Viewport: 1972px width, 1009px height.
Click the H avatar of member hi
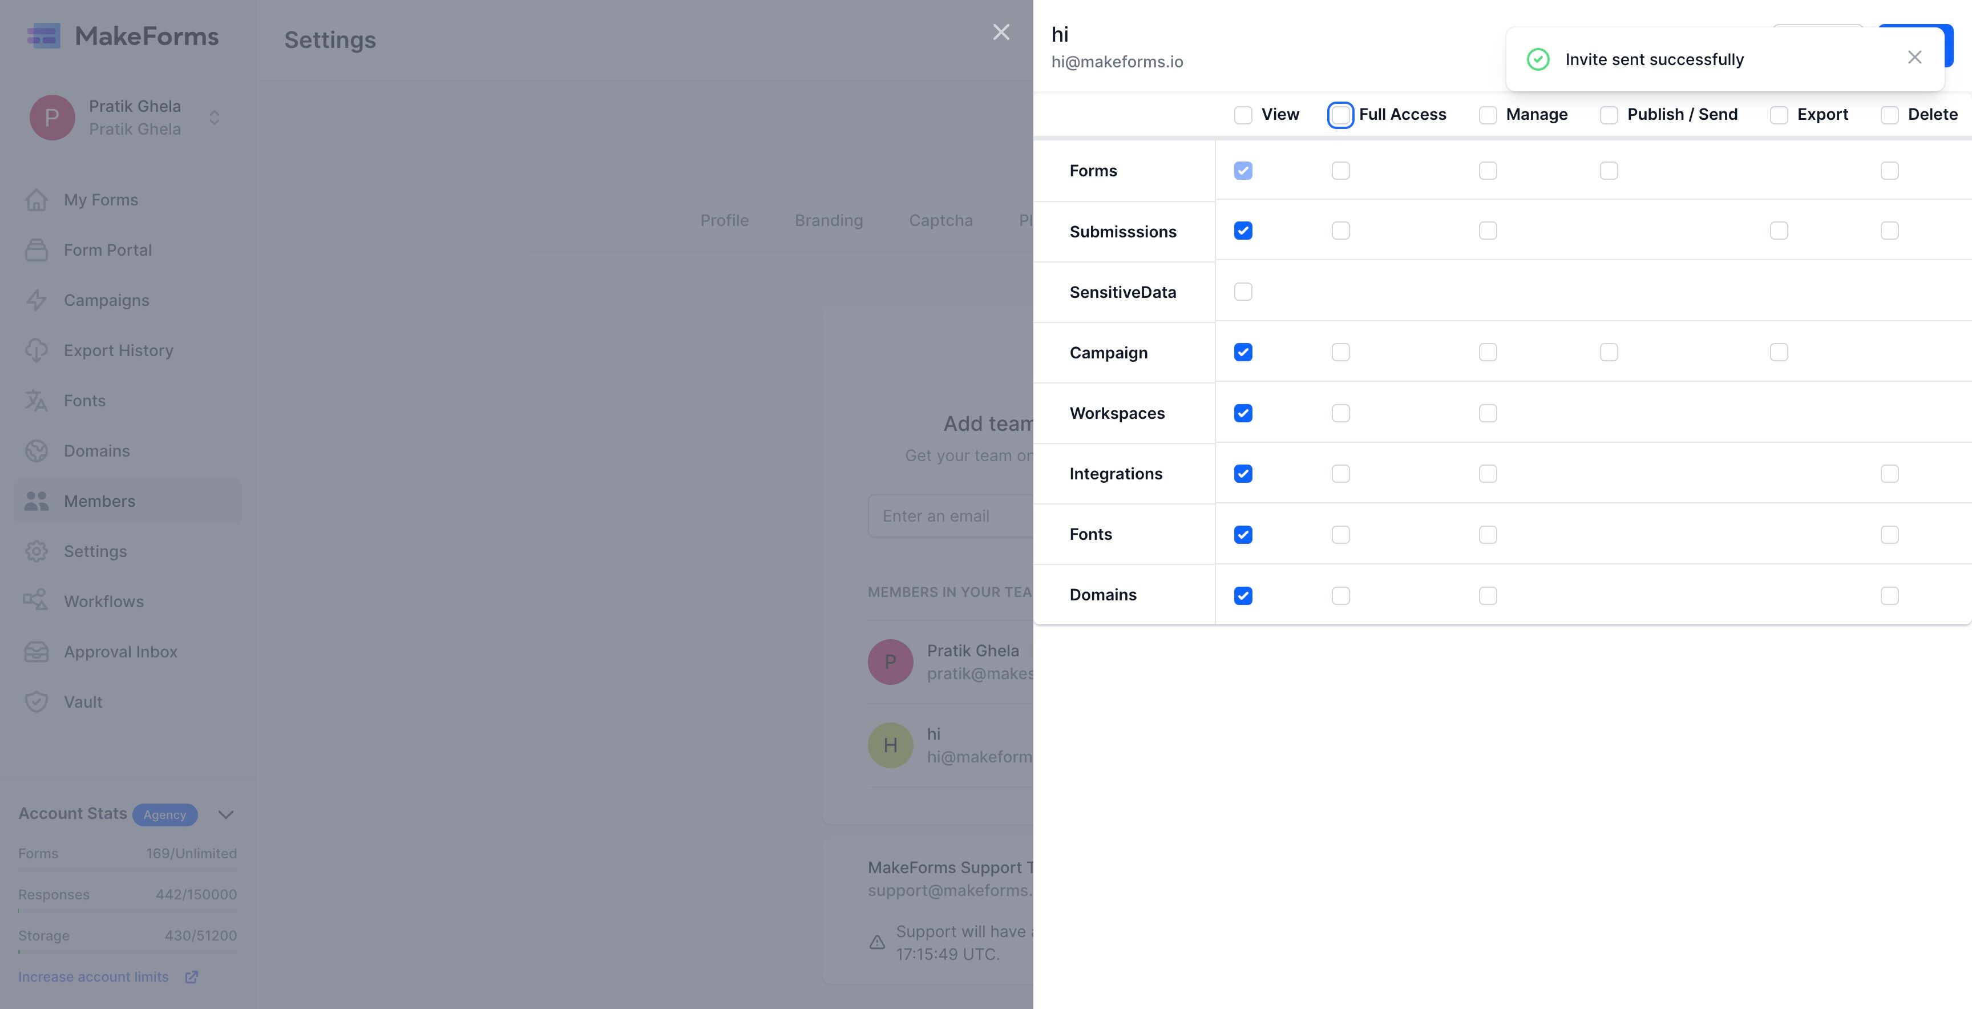[x=890, y=745]
